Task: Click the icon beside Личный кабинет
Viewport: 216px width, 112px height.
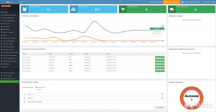Action: (2, 76)
